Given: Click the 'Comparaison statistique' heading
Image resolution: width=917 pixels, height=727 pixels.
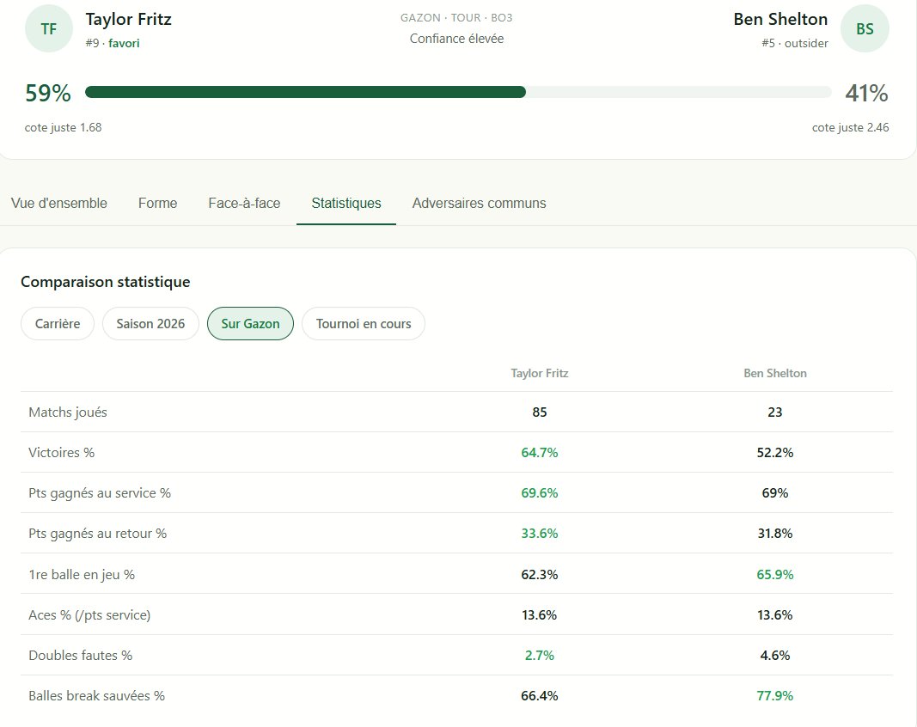Looking at the screenshot, I should 105,282.
